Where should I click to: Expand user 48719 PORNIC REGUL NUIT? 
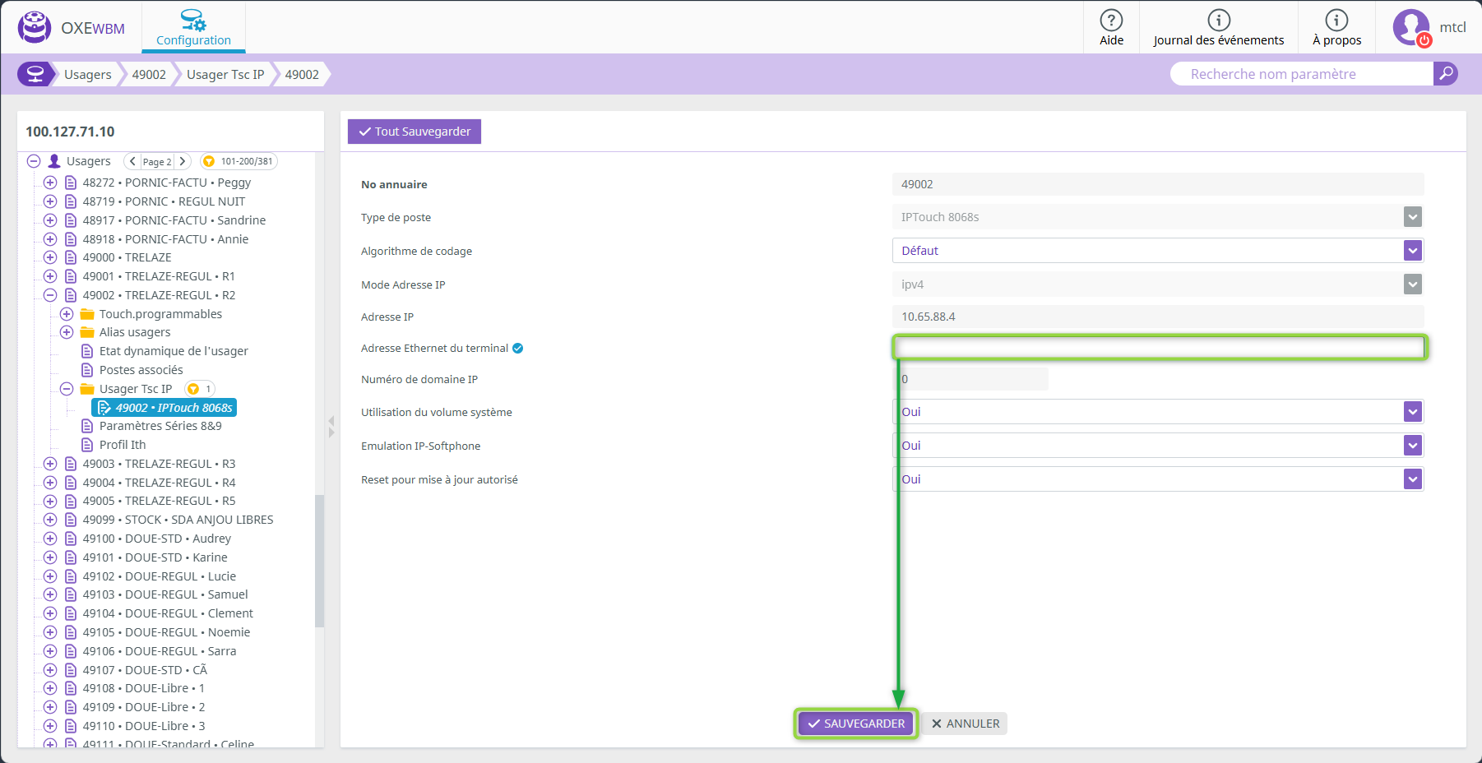point(50,201)
